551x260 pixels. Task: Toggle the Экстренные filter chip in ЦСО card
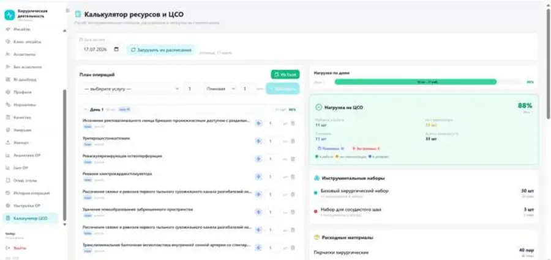coord(366,148)
